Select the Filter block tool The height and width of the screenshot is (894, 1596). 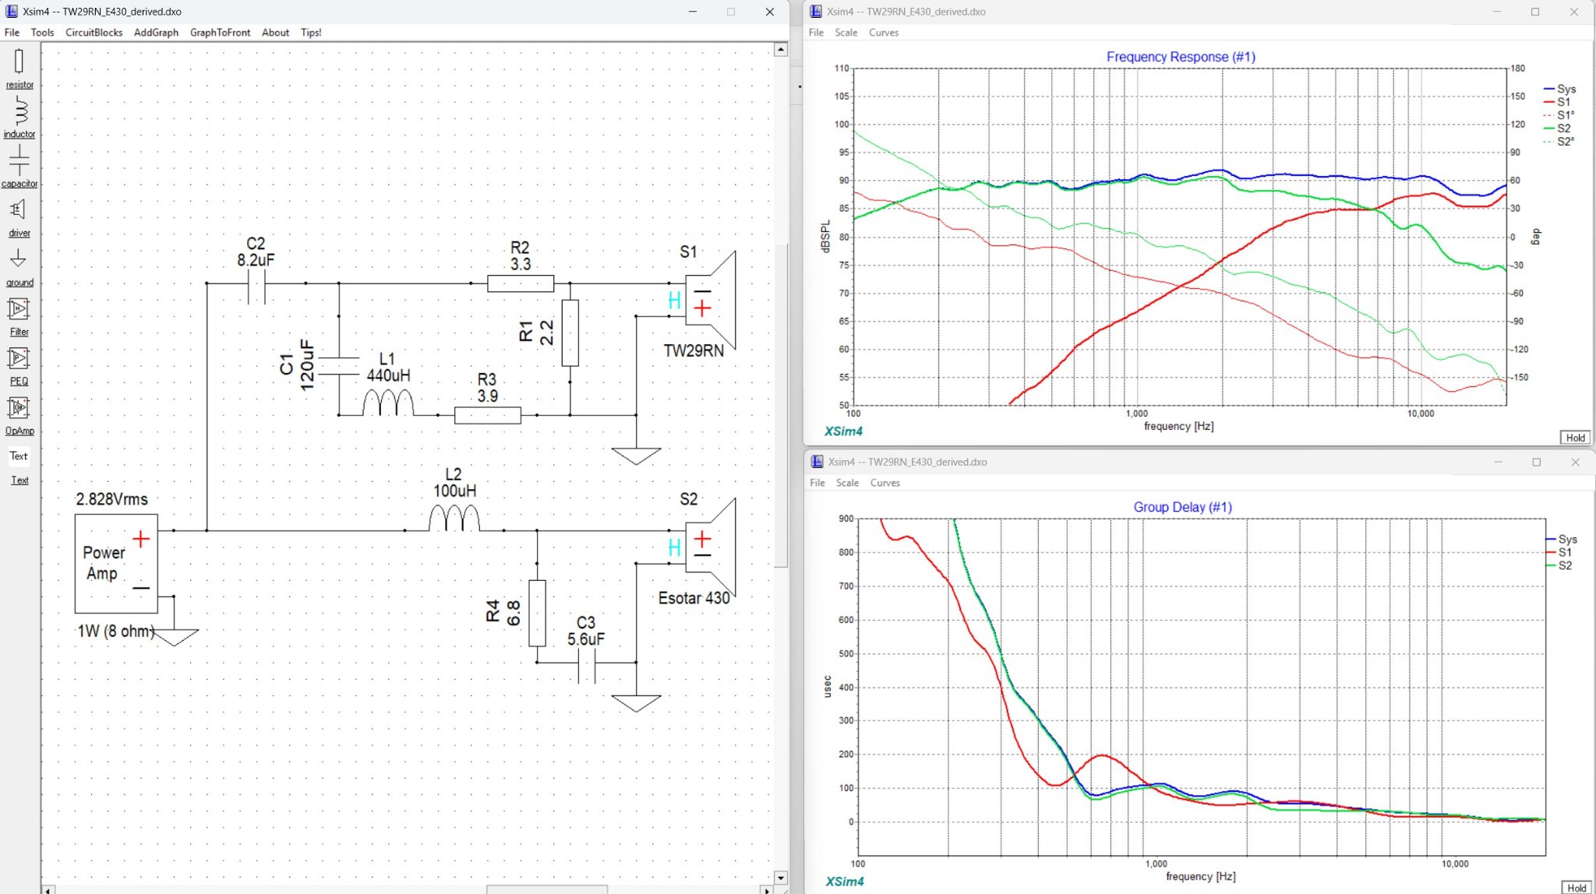coord(19,315)
